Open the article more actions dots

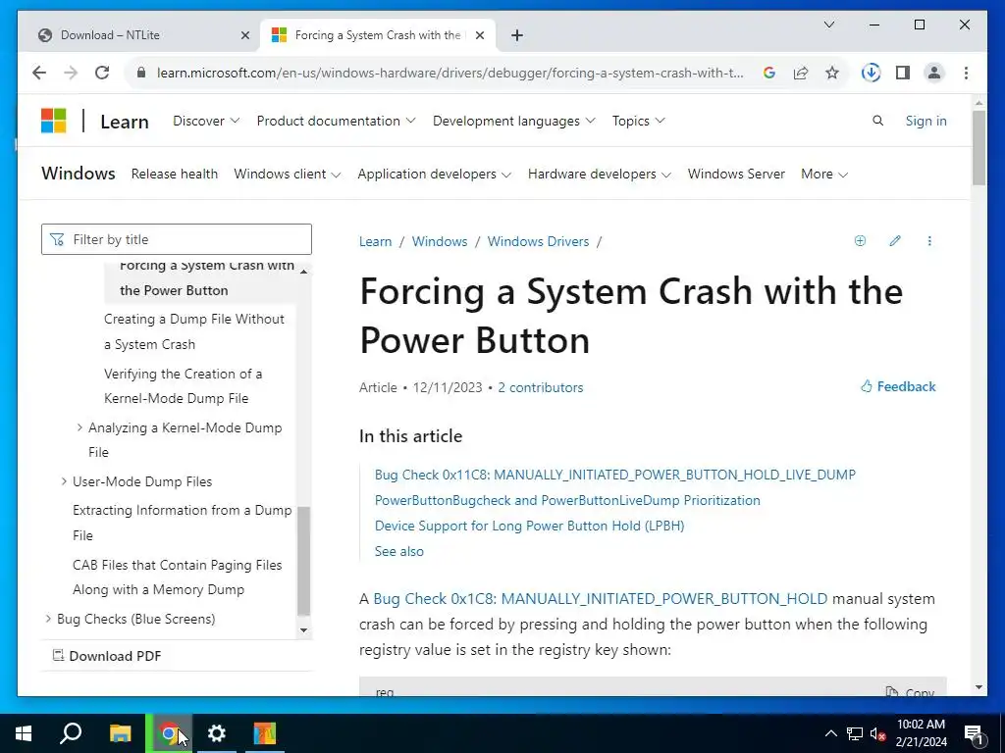[929, 241]
